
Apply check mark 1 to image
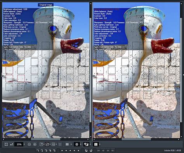tap(38, 151)
